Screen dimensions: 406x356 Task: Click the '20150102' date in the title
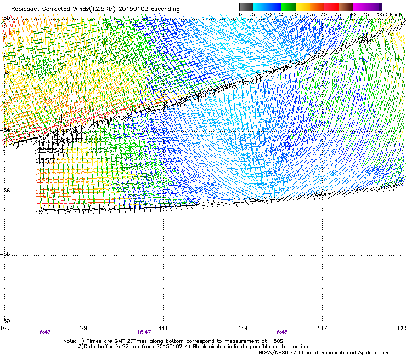coord(133,9)
